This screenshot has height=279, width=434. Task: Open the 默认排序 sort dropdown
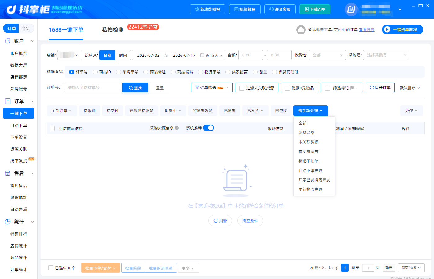[x=410, y=88]
